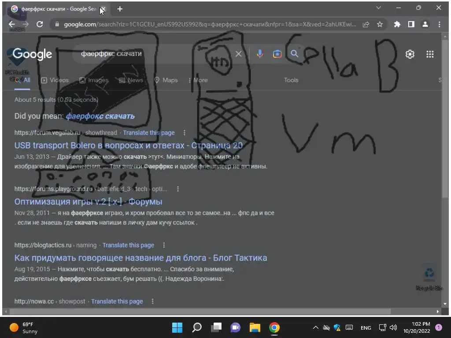451x338 pixels.
Task: Open a new Chrome tab
Action: (x=120, y=9)
